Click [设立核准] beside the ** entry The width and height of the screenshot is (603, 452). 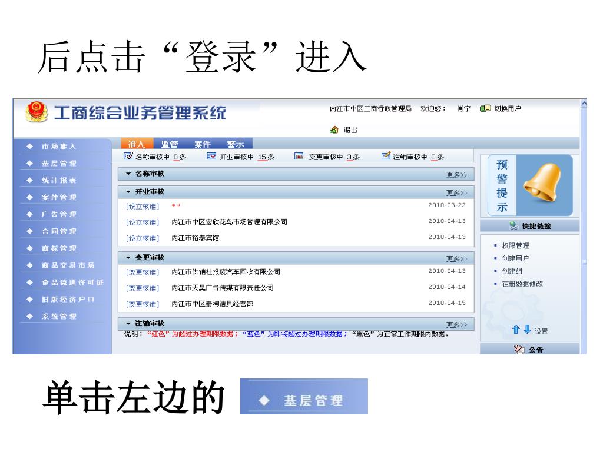click(x=143, y=207)
